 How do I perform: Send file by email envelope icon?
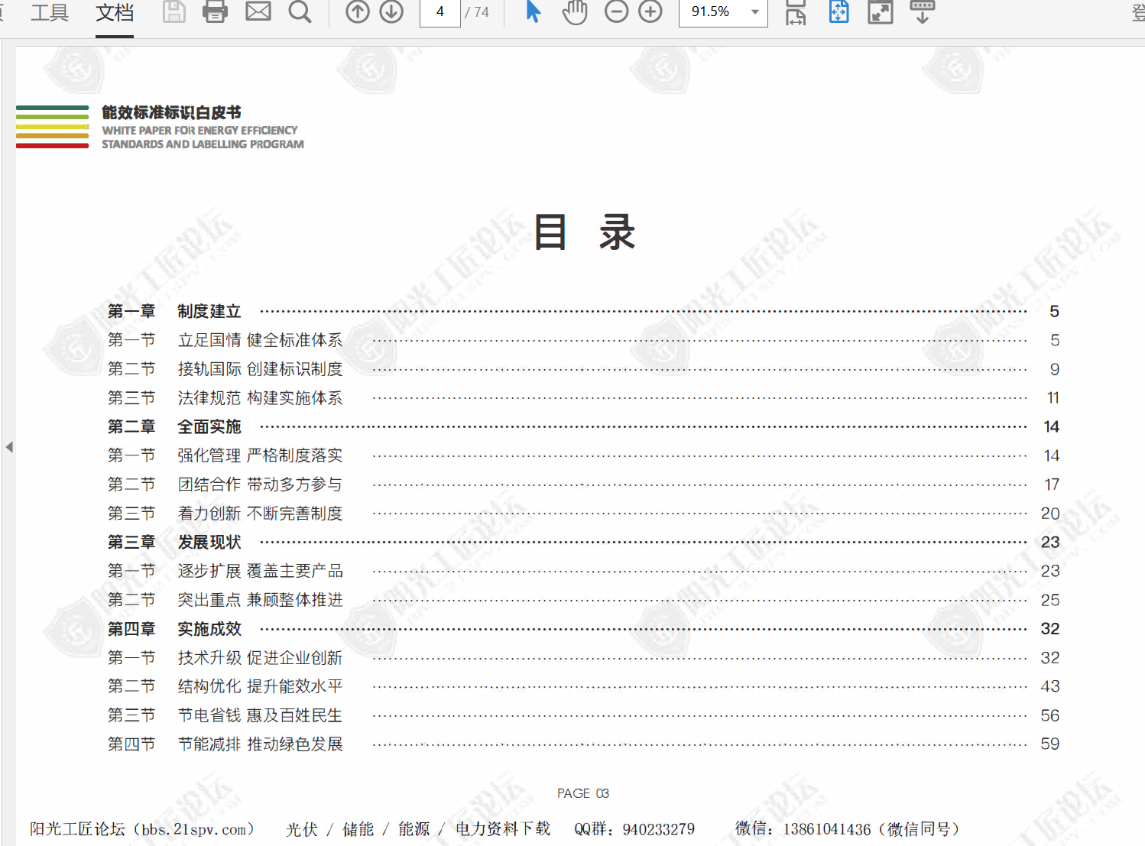click(x=258, y=11)
